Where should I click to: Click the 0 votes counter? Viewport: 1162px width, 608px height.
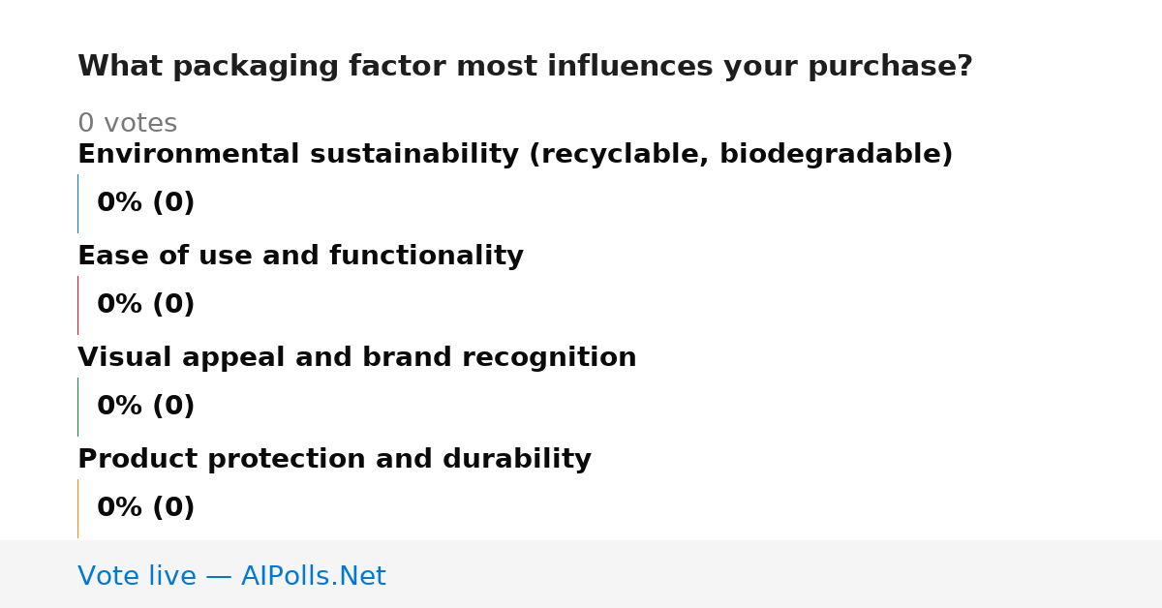click(x=127, y=124)
